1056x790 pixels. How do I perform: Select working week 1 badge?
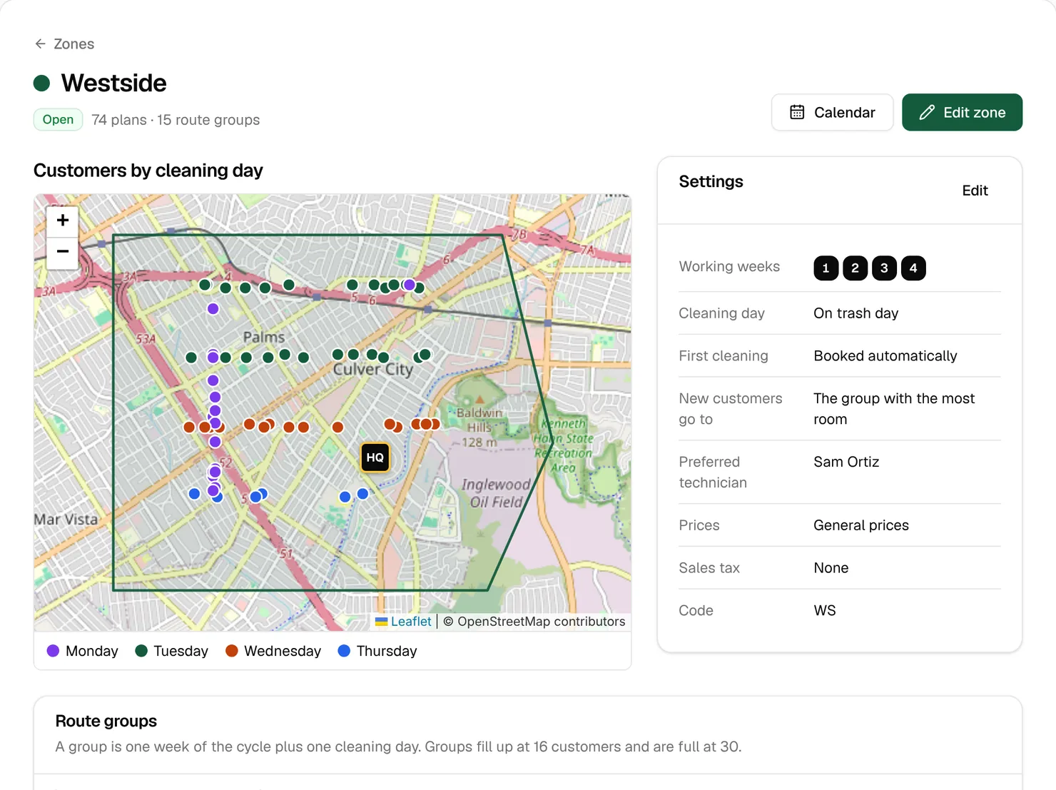click(x=826, y=268)
